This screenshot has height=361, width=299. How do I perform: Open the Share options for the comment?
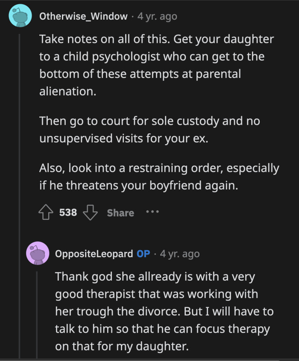[120, 213]
